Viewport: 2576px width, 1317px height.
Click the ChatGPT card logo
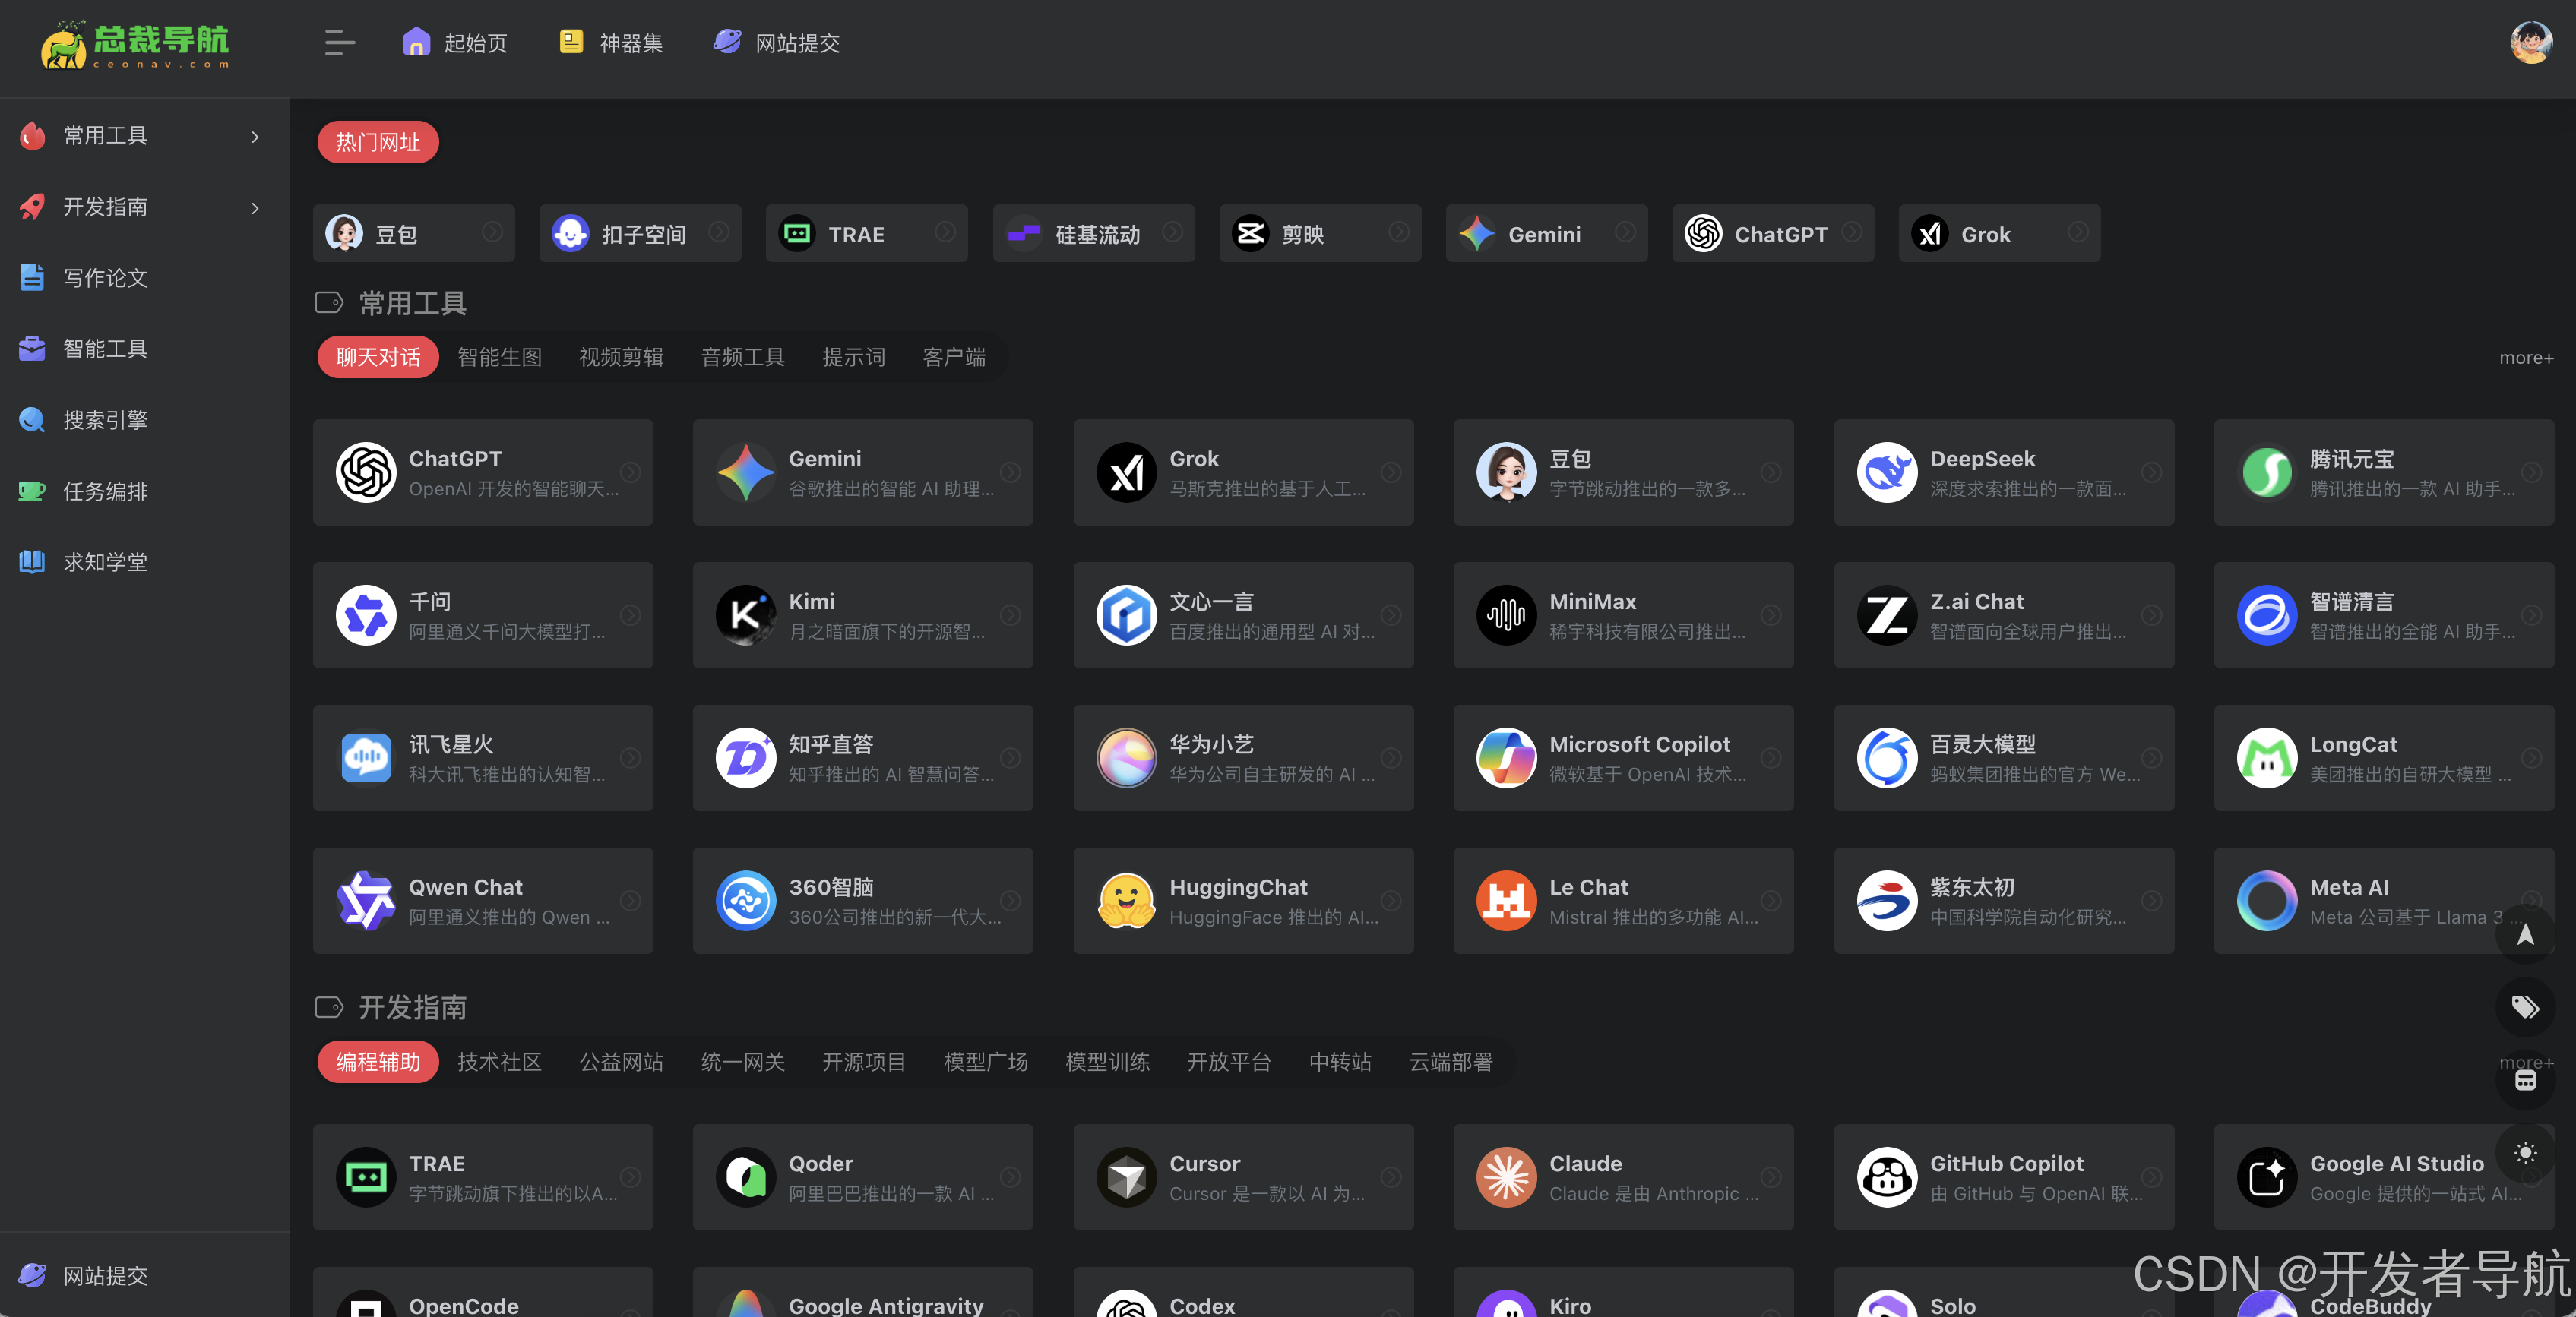(x=366, y=472)
